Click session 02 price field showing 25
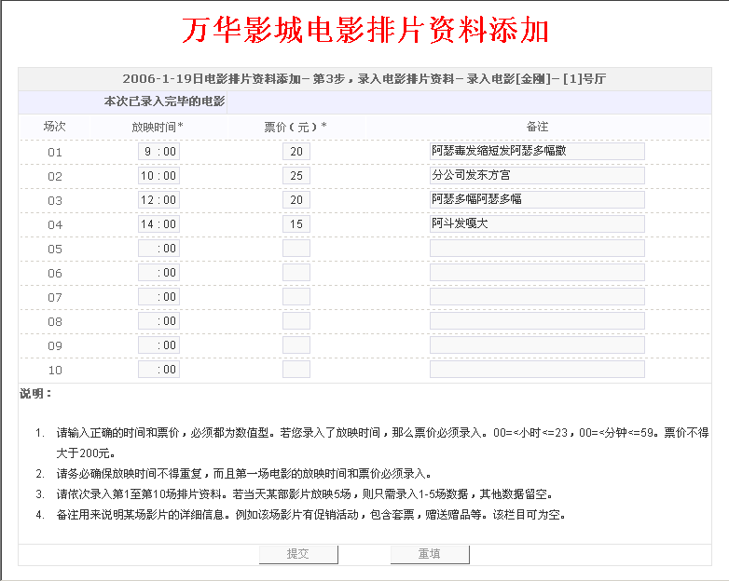Viewport: 729px width, 581px height. click(x=296, y=176)
